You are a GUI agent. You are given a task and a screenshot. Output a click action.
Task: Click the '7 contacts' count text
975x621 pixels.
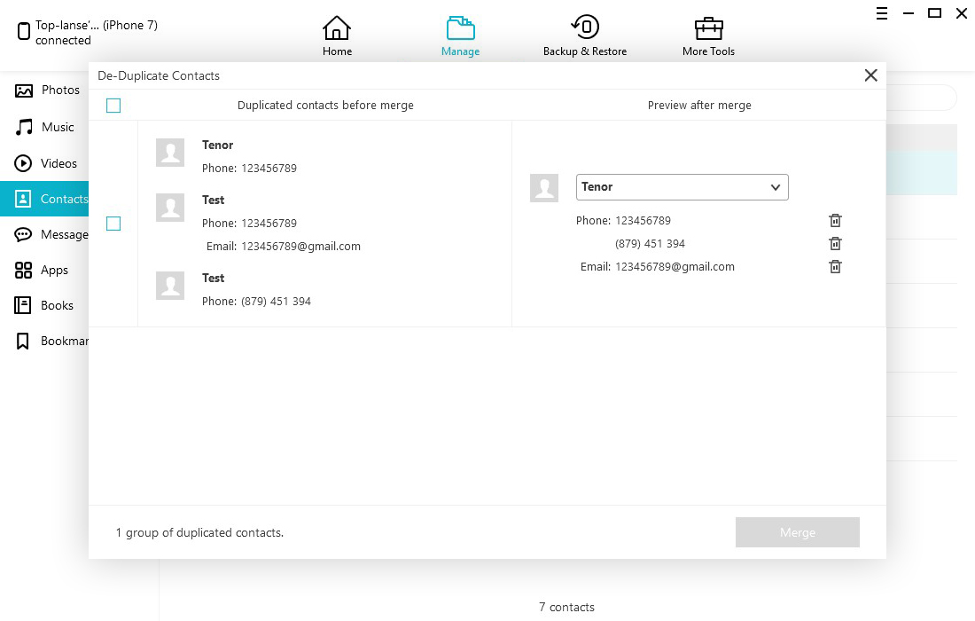click(566, 608)
